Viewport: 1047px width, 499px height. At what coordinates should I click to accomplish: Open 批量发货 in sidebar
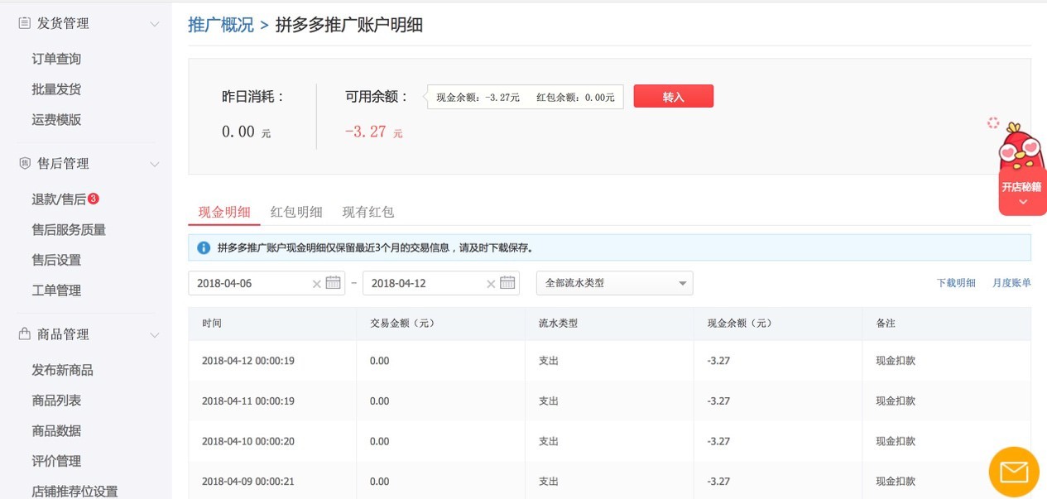[56, 89]
